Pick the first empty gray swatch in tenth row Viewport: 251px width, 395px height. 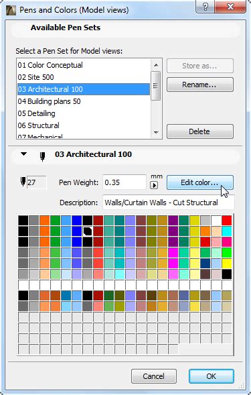[23, 317]
